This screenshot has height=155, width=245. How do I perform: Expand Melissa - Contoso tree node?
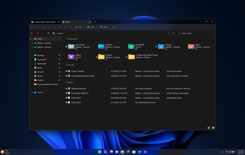click(x=32, y=43)
